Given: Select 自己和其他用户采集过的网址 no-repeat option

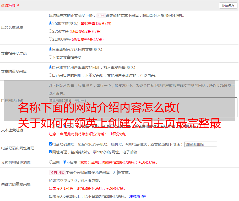Looking at the screenshot, I should tap(51, 67).
